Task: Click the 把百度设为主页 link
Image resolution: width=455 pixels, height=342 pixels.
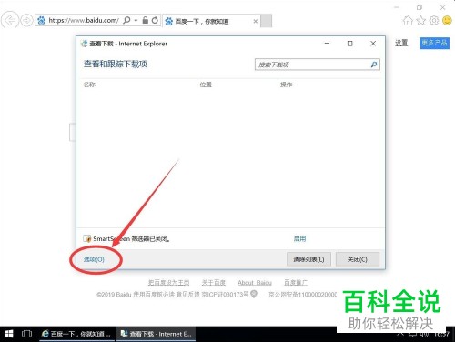Action: (x=168, y=283)
